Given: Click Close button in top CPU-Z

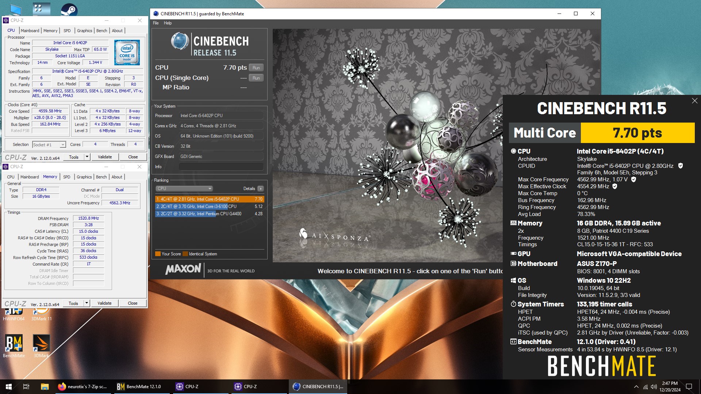Looking at the screenshot, I should pyautogui.click(x=133, y=157).
